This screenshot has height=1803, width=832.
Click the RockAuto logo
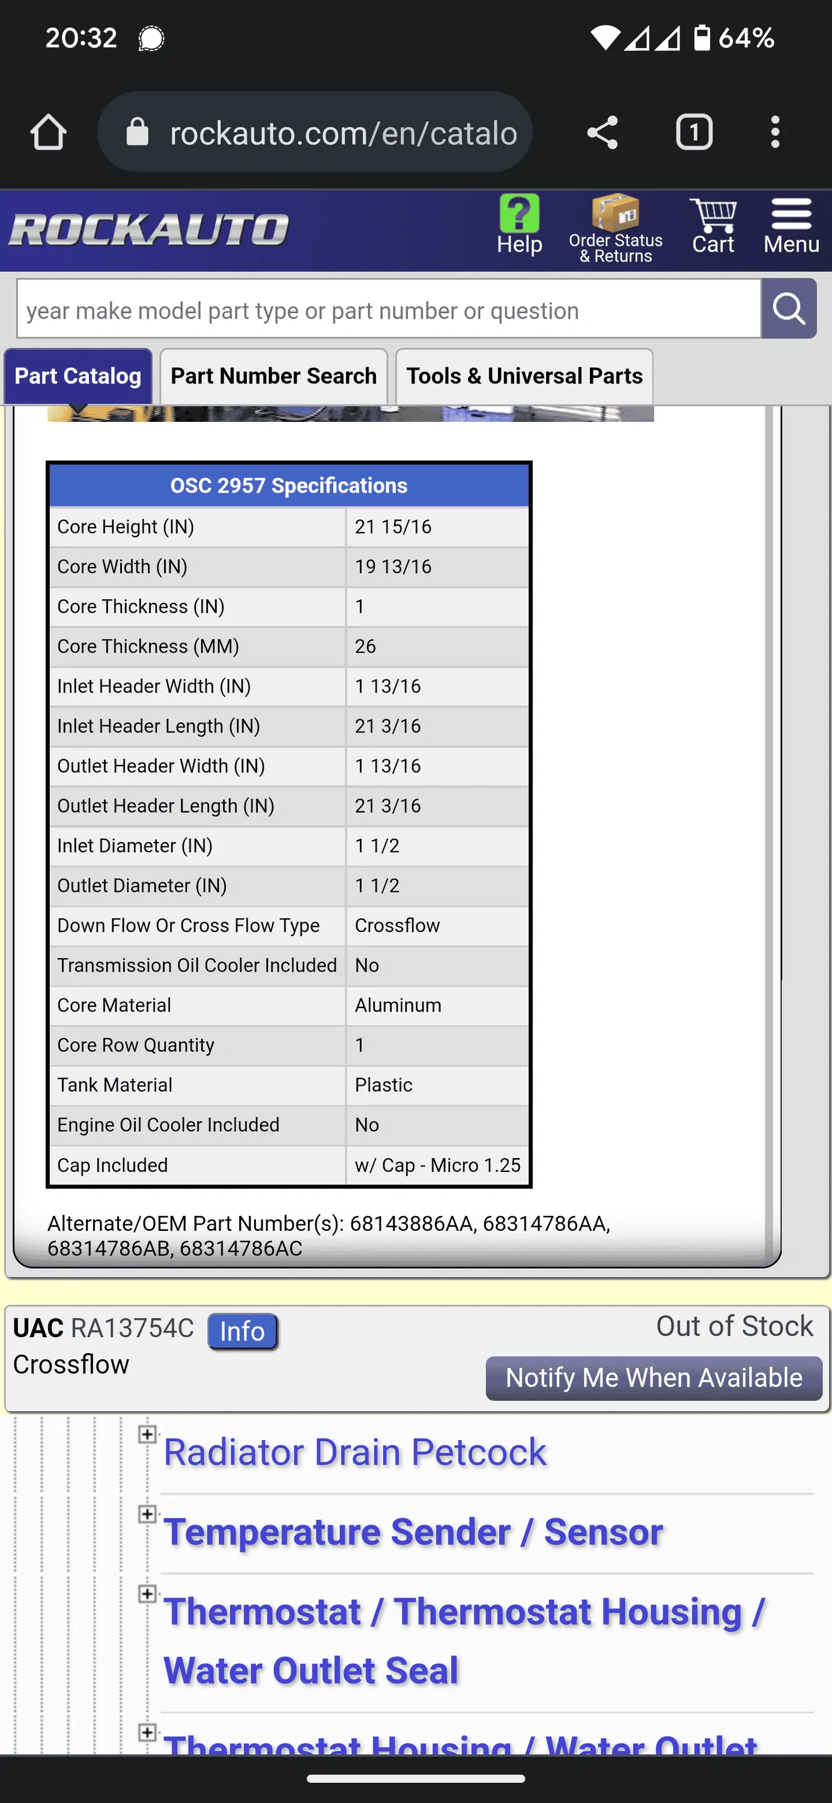pyautogui.click(x=148, y=230)
